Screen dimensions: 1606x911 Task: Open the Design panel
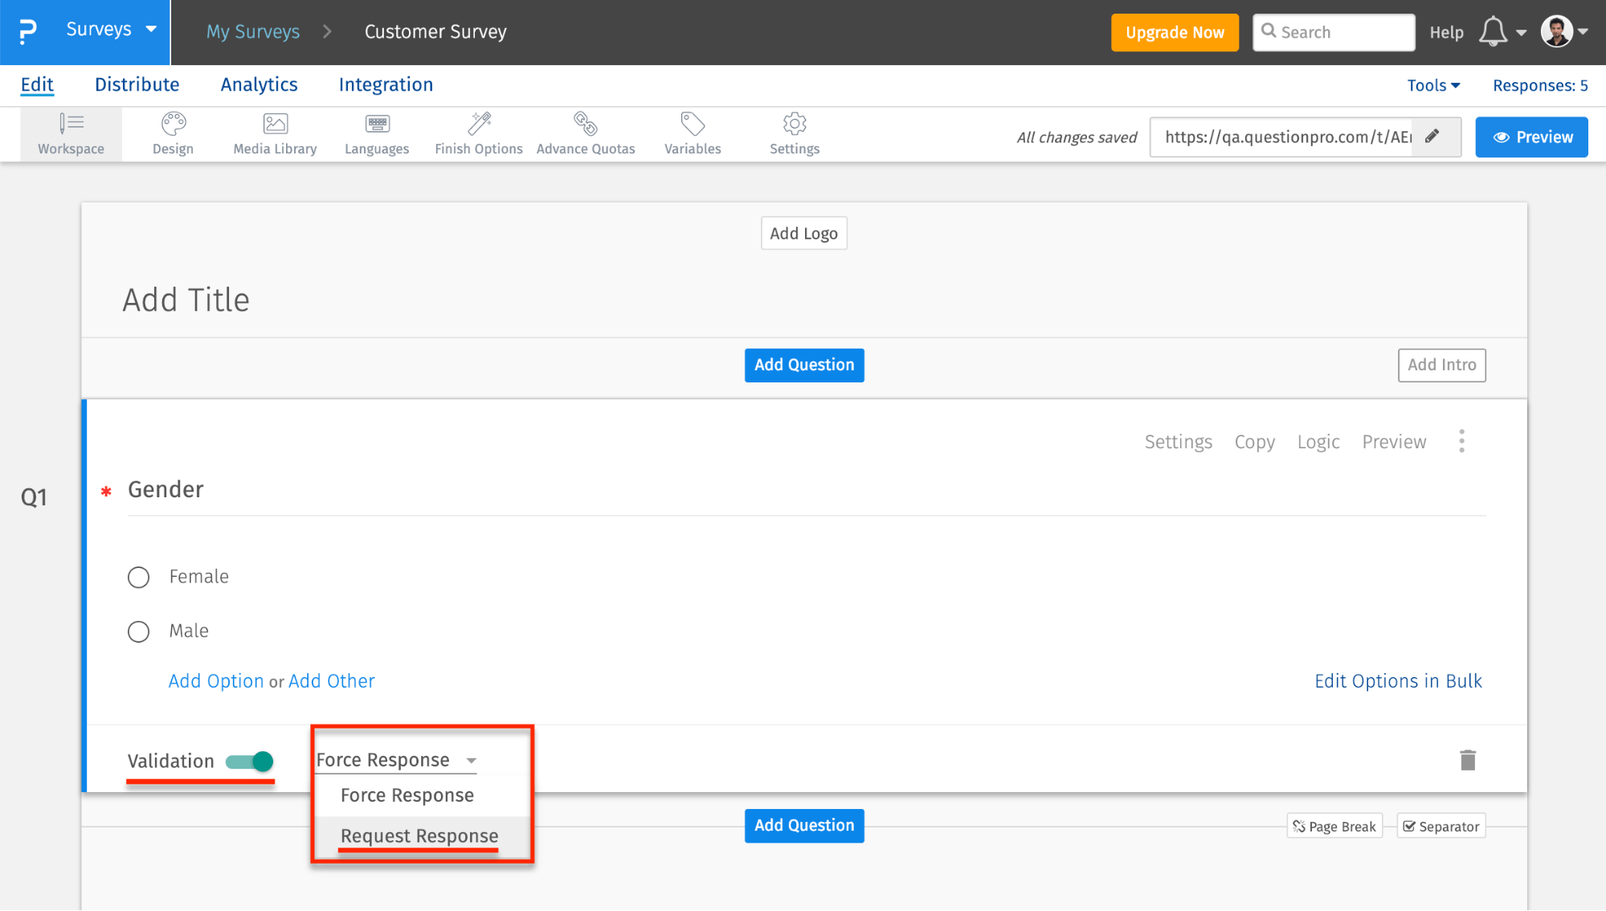(x=174, y=133)
